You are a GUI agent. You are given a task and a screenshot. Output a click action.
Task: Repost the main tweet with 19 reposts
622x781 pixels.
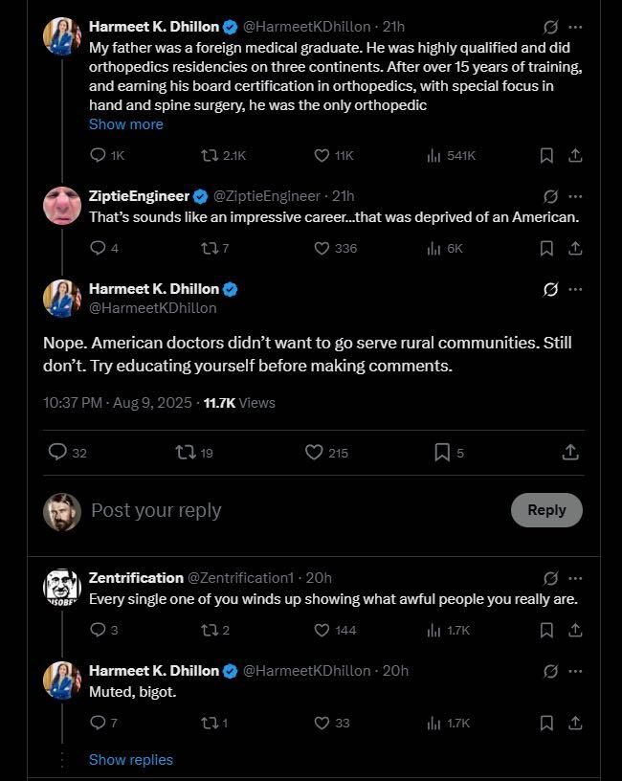(x=186, y=453)
